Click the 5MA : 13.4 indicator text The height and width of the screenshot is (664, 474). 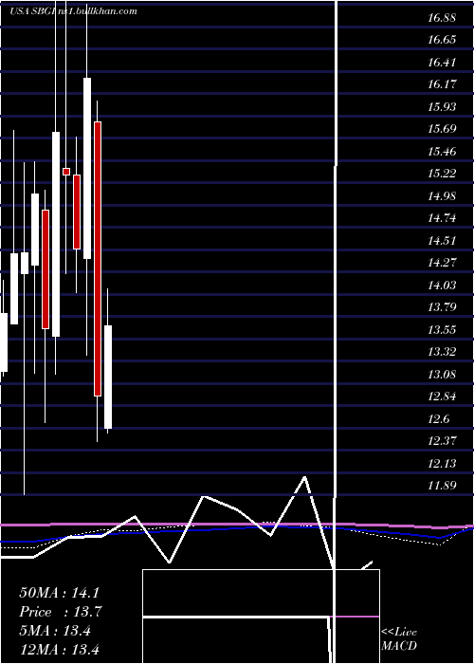click(x=55, y=631)
